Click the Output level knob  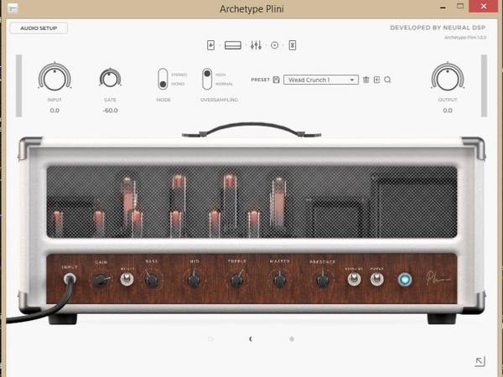448,77
